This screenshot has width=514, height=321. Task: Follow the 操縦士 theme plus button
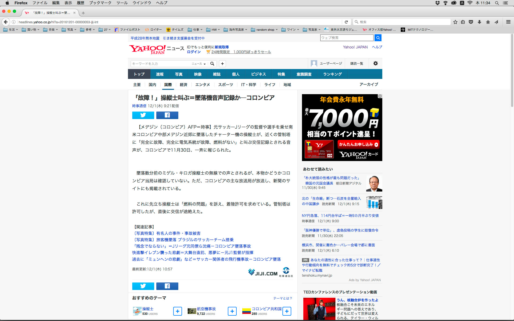pyautogui.click(x=177, y=311)
